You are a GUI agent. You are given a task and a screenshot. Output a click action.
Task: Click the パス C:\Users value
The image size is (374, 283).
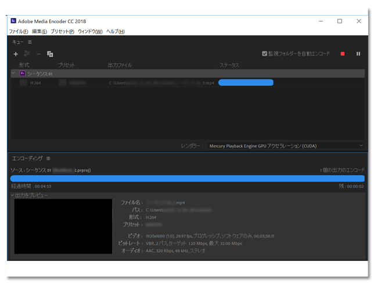tap(178, 210)
